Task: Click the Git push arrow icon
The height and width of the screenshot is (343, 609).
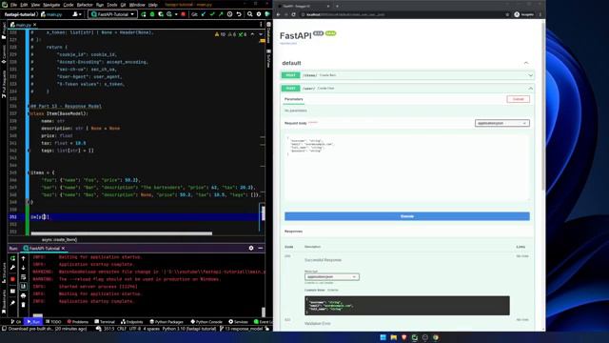Action: (x=221, y=14)
